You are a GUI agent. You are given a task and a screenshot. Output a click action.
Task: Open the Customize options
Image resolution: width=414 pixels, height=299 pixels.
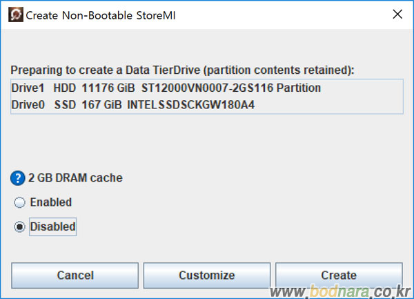207,276
